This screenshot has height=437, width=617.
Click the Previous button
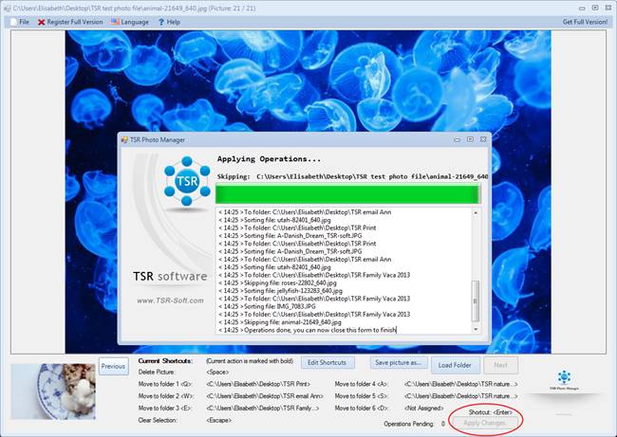pos(113,366)
